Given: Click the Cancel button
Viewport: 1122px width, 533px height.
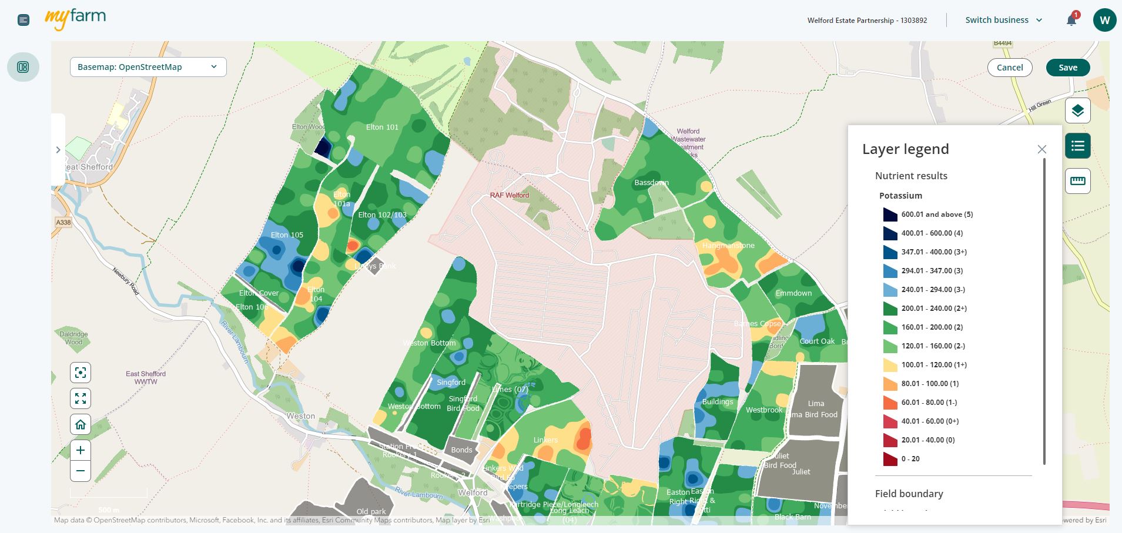Looking at the screenshot, I should click(1010, 68).
